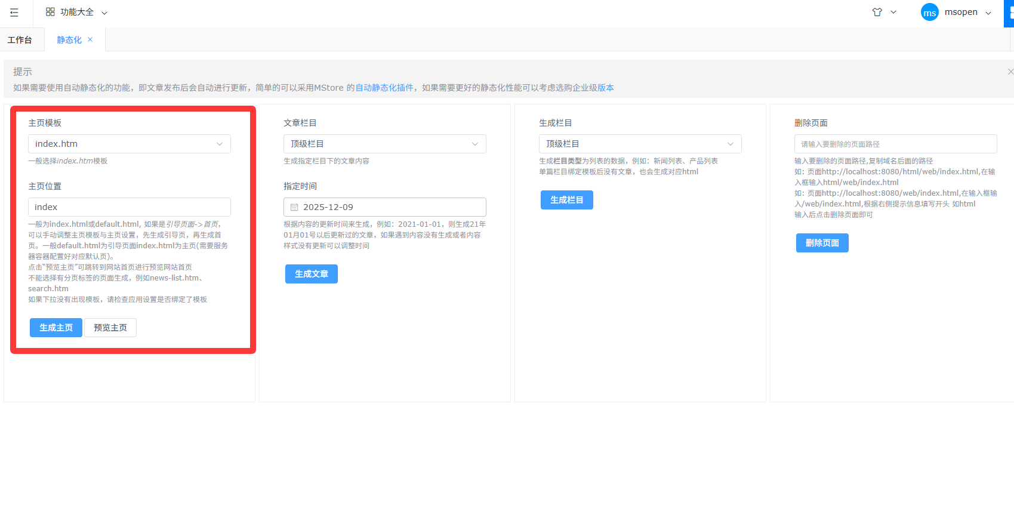Click the 预览主页 button
1014x527 pixels.
(110, 328)
